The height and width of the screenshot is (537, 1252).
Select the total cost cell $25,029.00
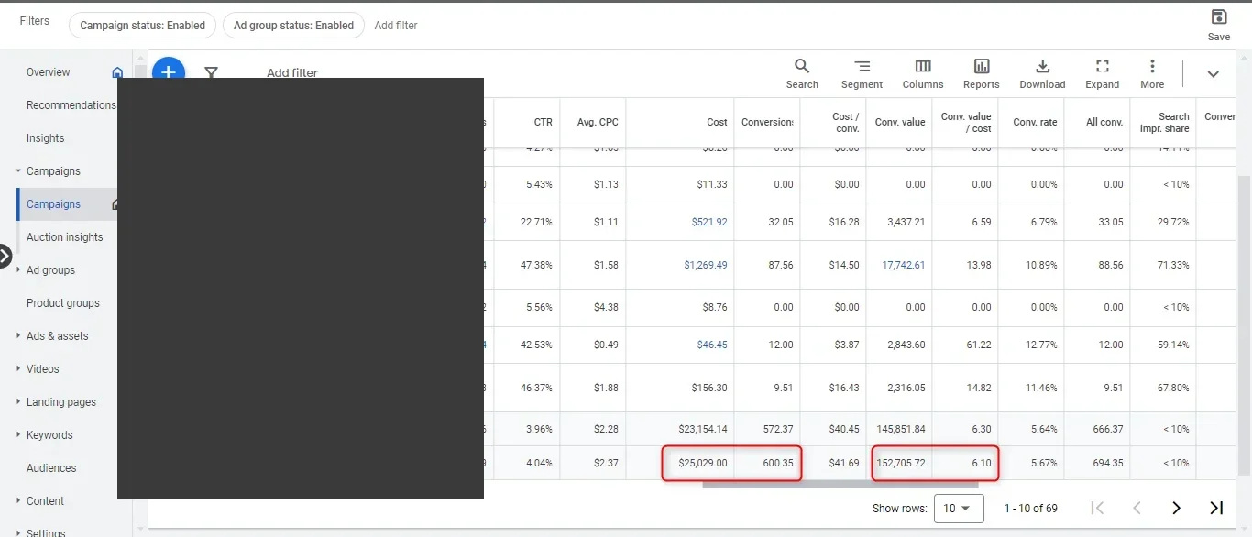(703, 463)
